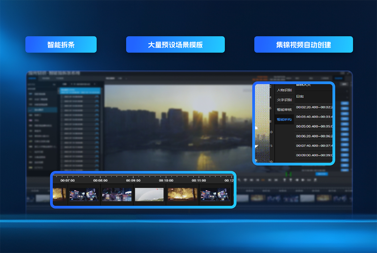Pick the clip thumbnail beginning at 00:08:00

[x=117, y=194]
